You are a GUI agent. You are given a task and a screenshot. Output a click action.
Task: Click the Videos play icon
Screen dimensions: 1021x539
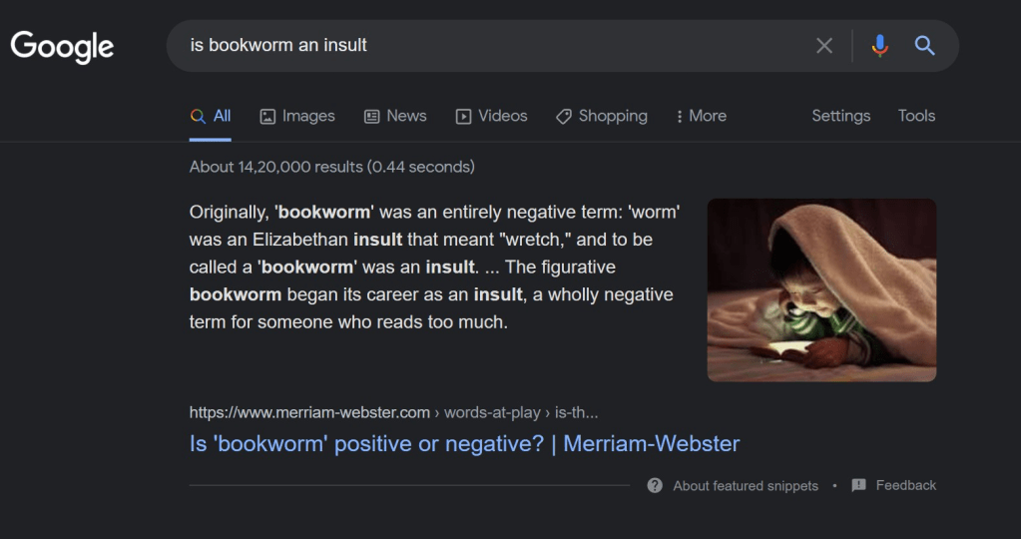pos(463,117)
